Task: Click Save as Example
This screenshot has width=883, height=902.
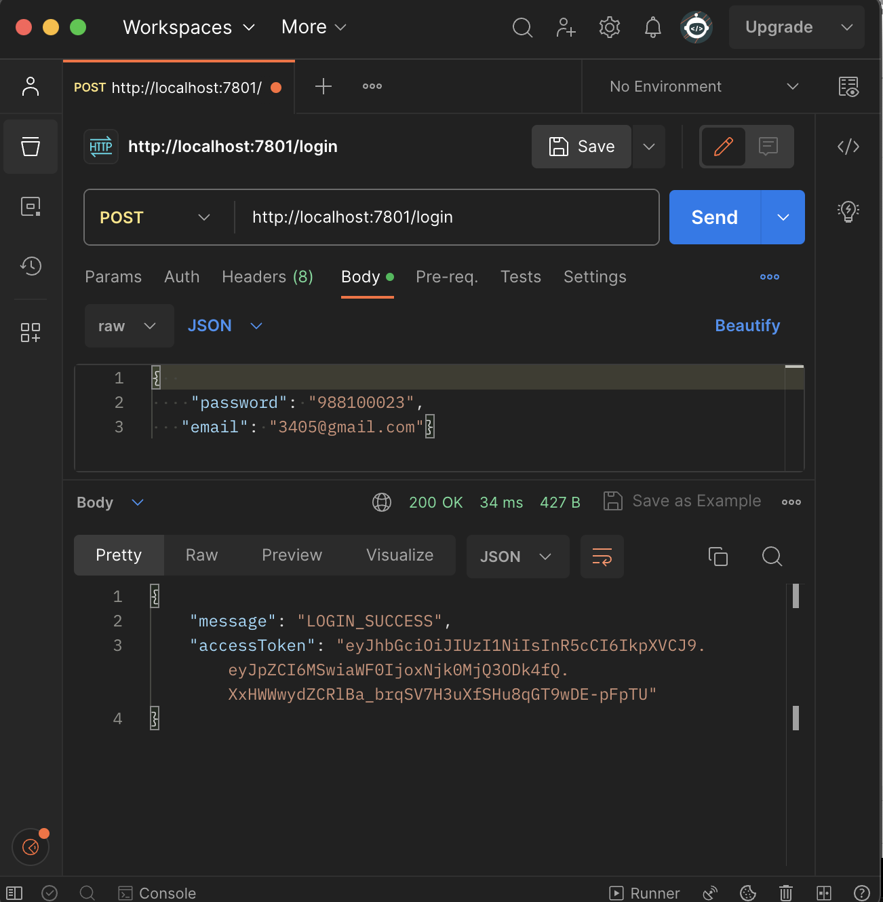Action: (x=682, y=501)
